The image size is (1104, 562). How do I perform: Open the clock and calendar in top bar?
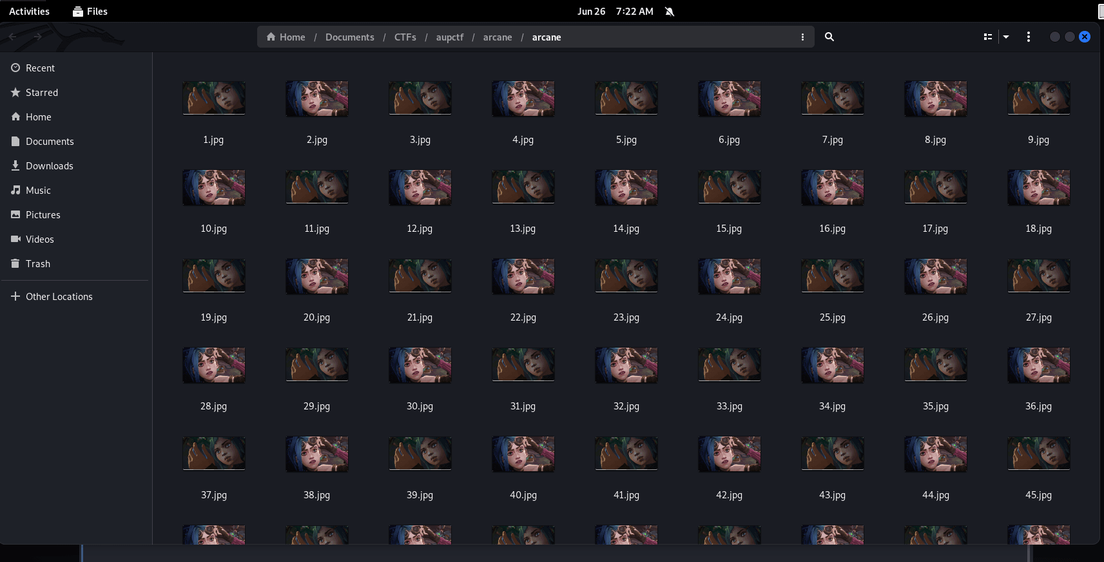[615, 12]
